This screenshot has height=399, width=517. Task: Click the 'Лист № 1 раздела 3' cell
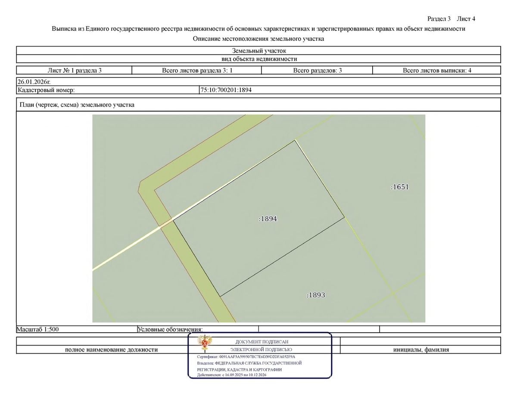tap(74, 70)
